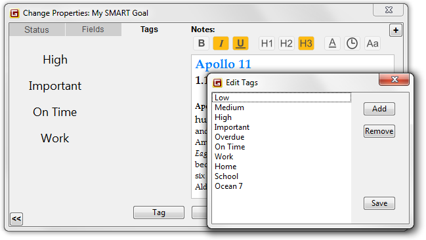Close the Edit Tags dialog
Viewport: 426px width, 240px height.
(394, 79)
